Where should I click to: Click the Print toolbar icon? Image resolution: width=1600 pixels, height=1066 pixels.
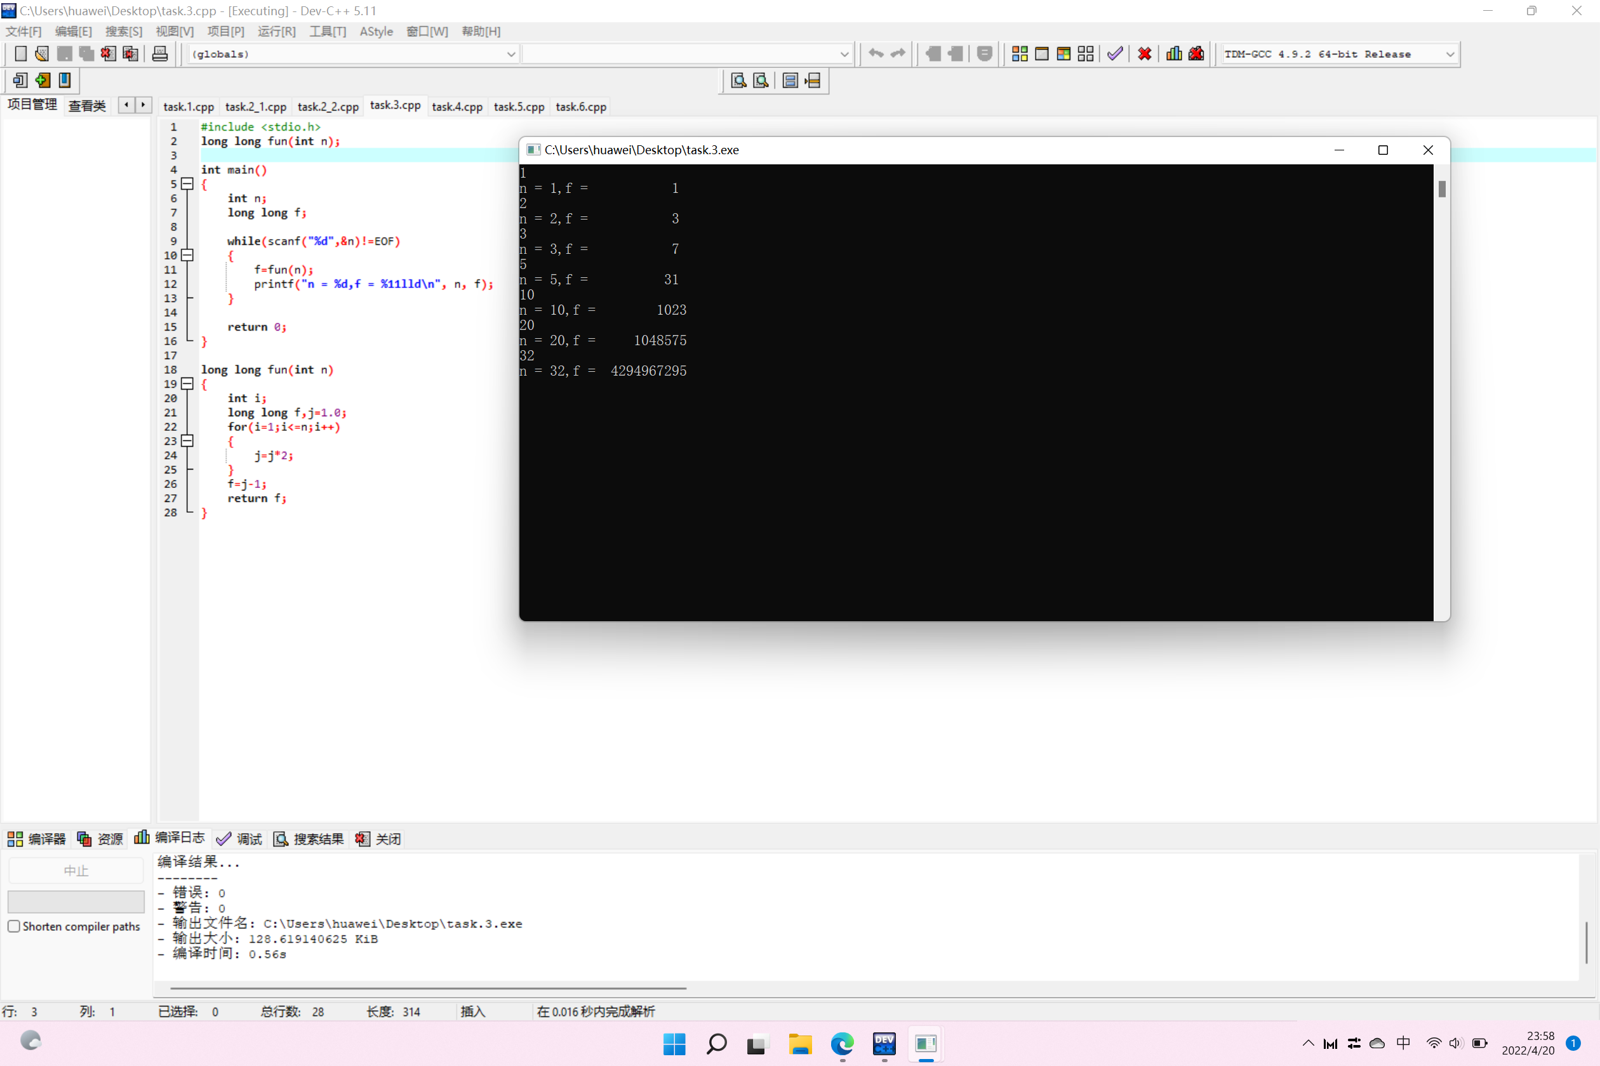pyautogui.click(x=160, y=54)
